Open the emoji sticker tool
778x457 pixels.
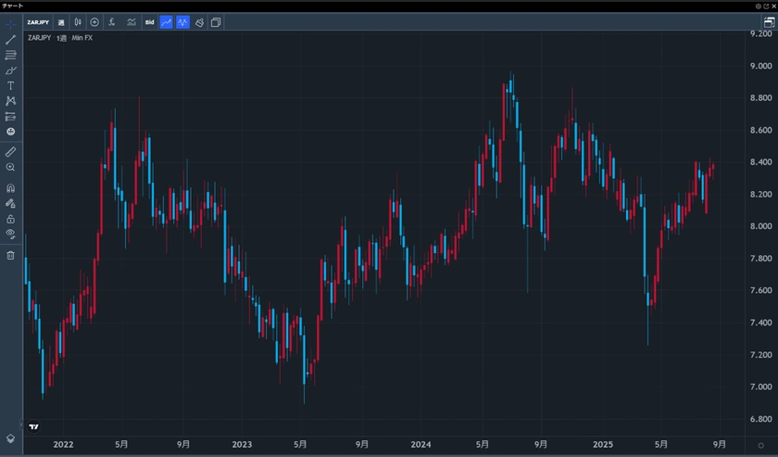[10, 132]
